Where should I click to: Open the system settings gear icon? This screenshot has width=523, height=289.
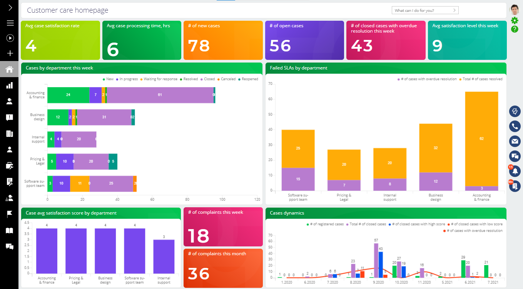click(x=515, y=21)
